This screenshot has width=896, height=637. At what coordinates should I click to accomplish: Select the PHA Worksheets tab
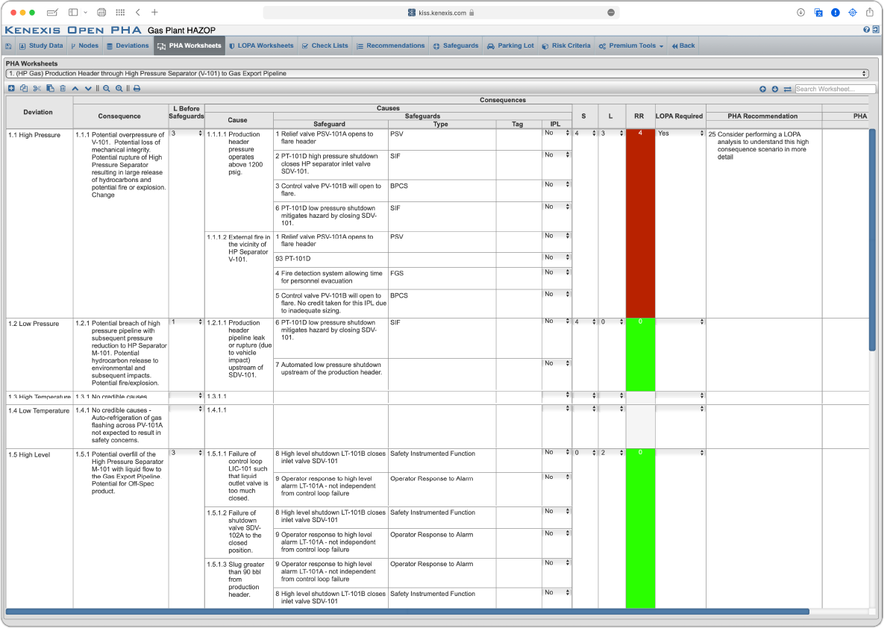(189, 46)
